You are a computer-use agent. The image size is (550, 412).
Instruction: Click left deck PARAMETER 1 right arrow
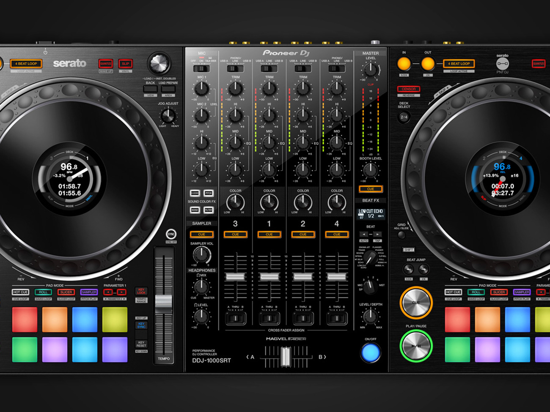point(122,292)
